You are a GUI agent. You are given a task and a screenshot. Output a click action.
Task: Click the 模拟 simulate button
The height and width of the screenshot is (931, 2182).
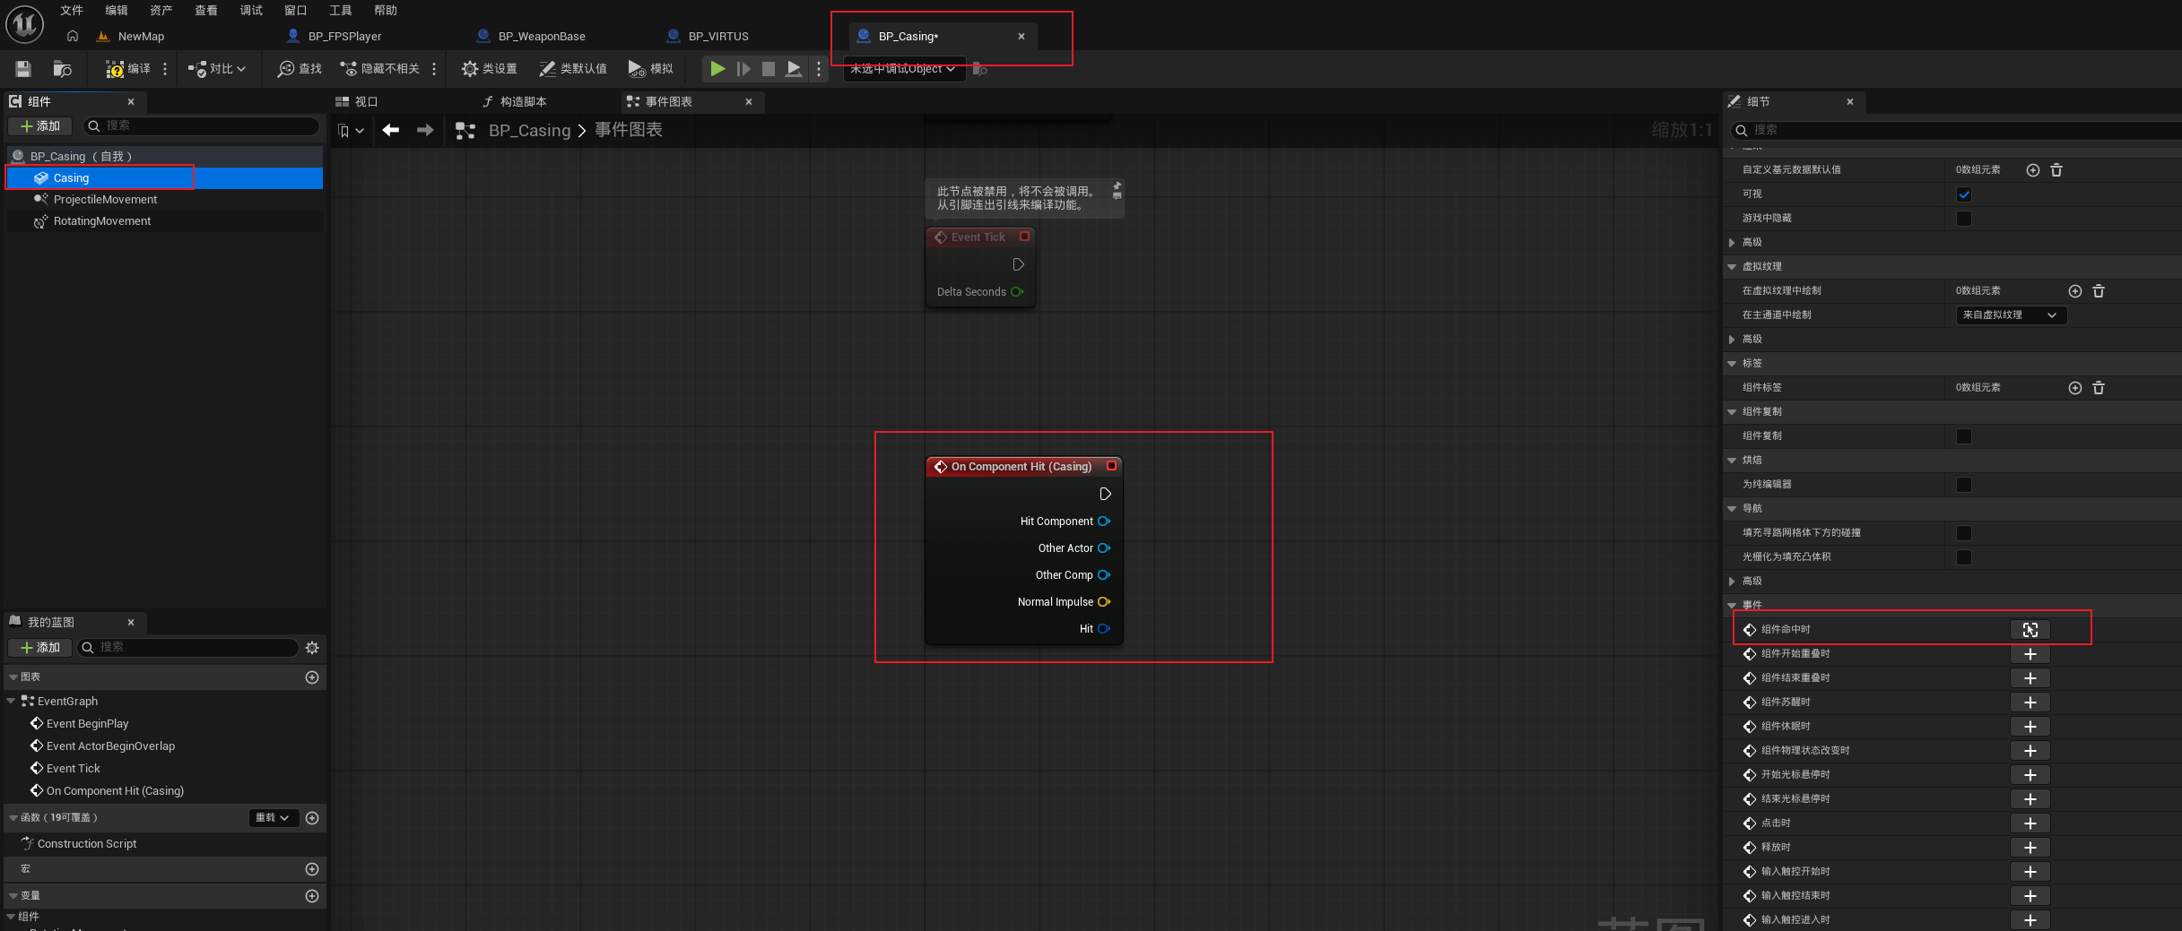click(650, 69)
